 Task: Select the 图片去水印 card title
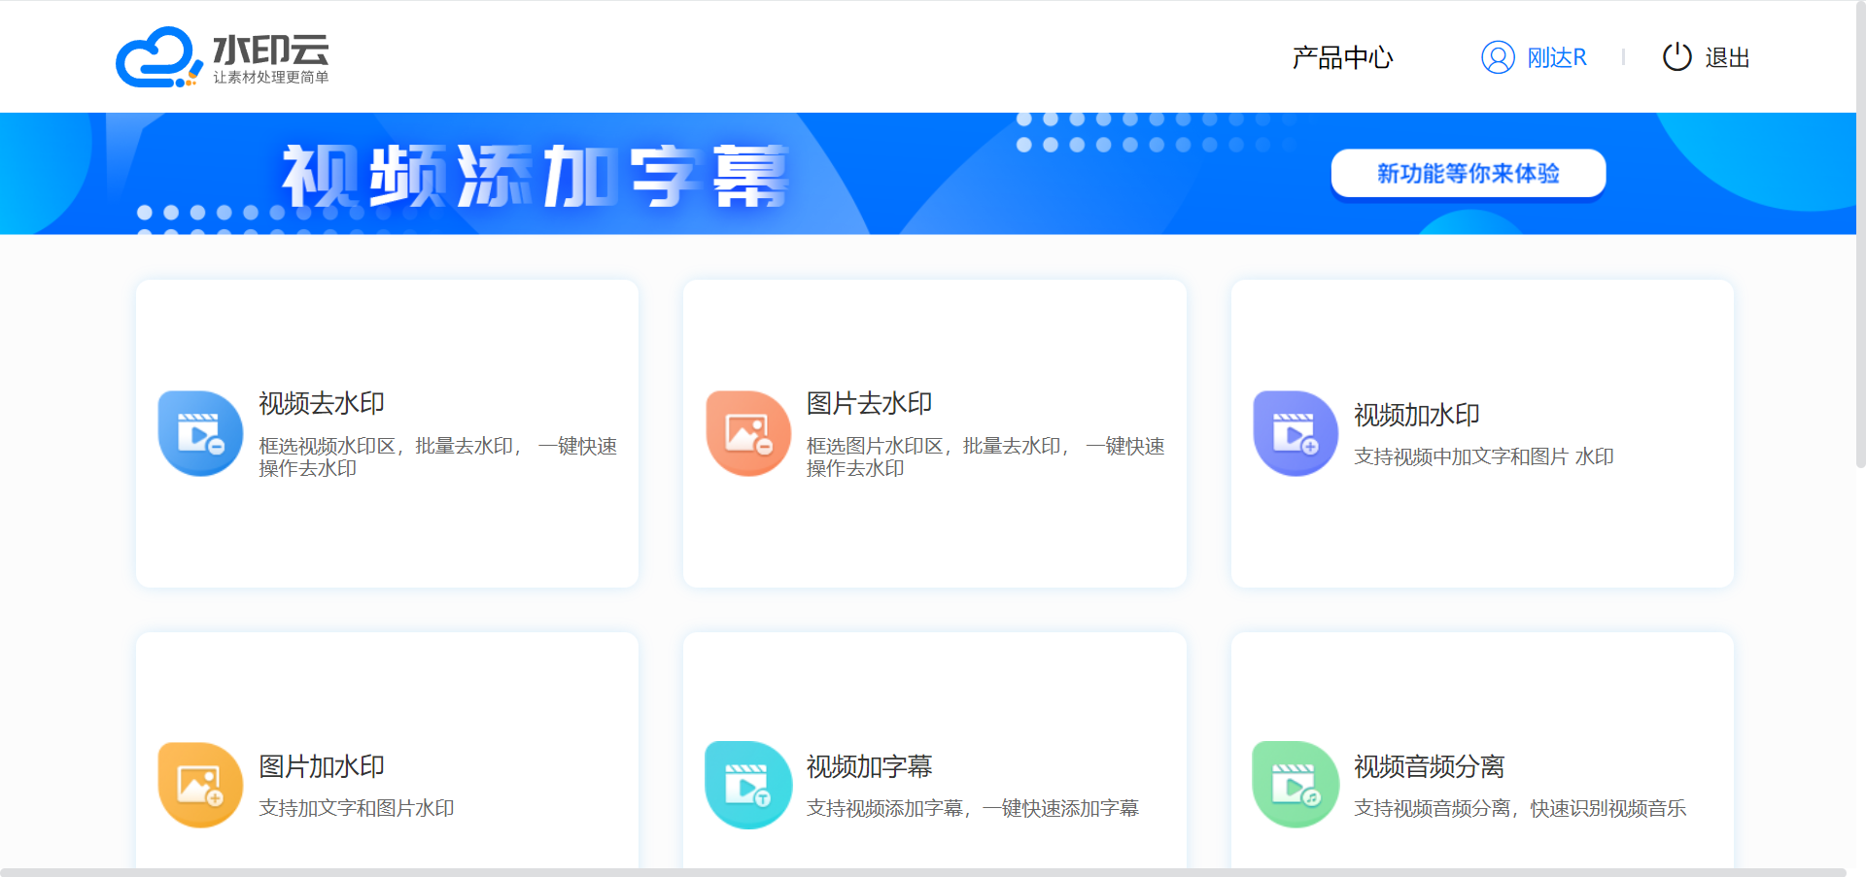tap(869, 403)
